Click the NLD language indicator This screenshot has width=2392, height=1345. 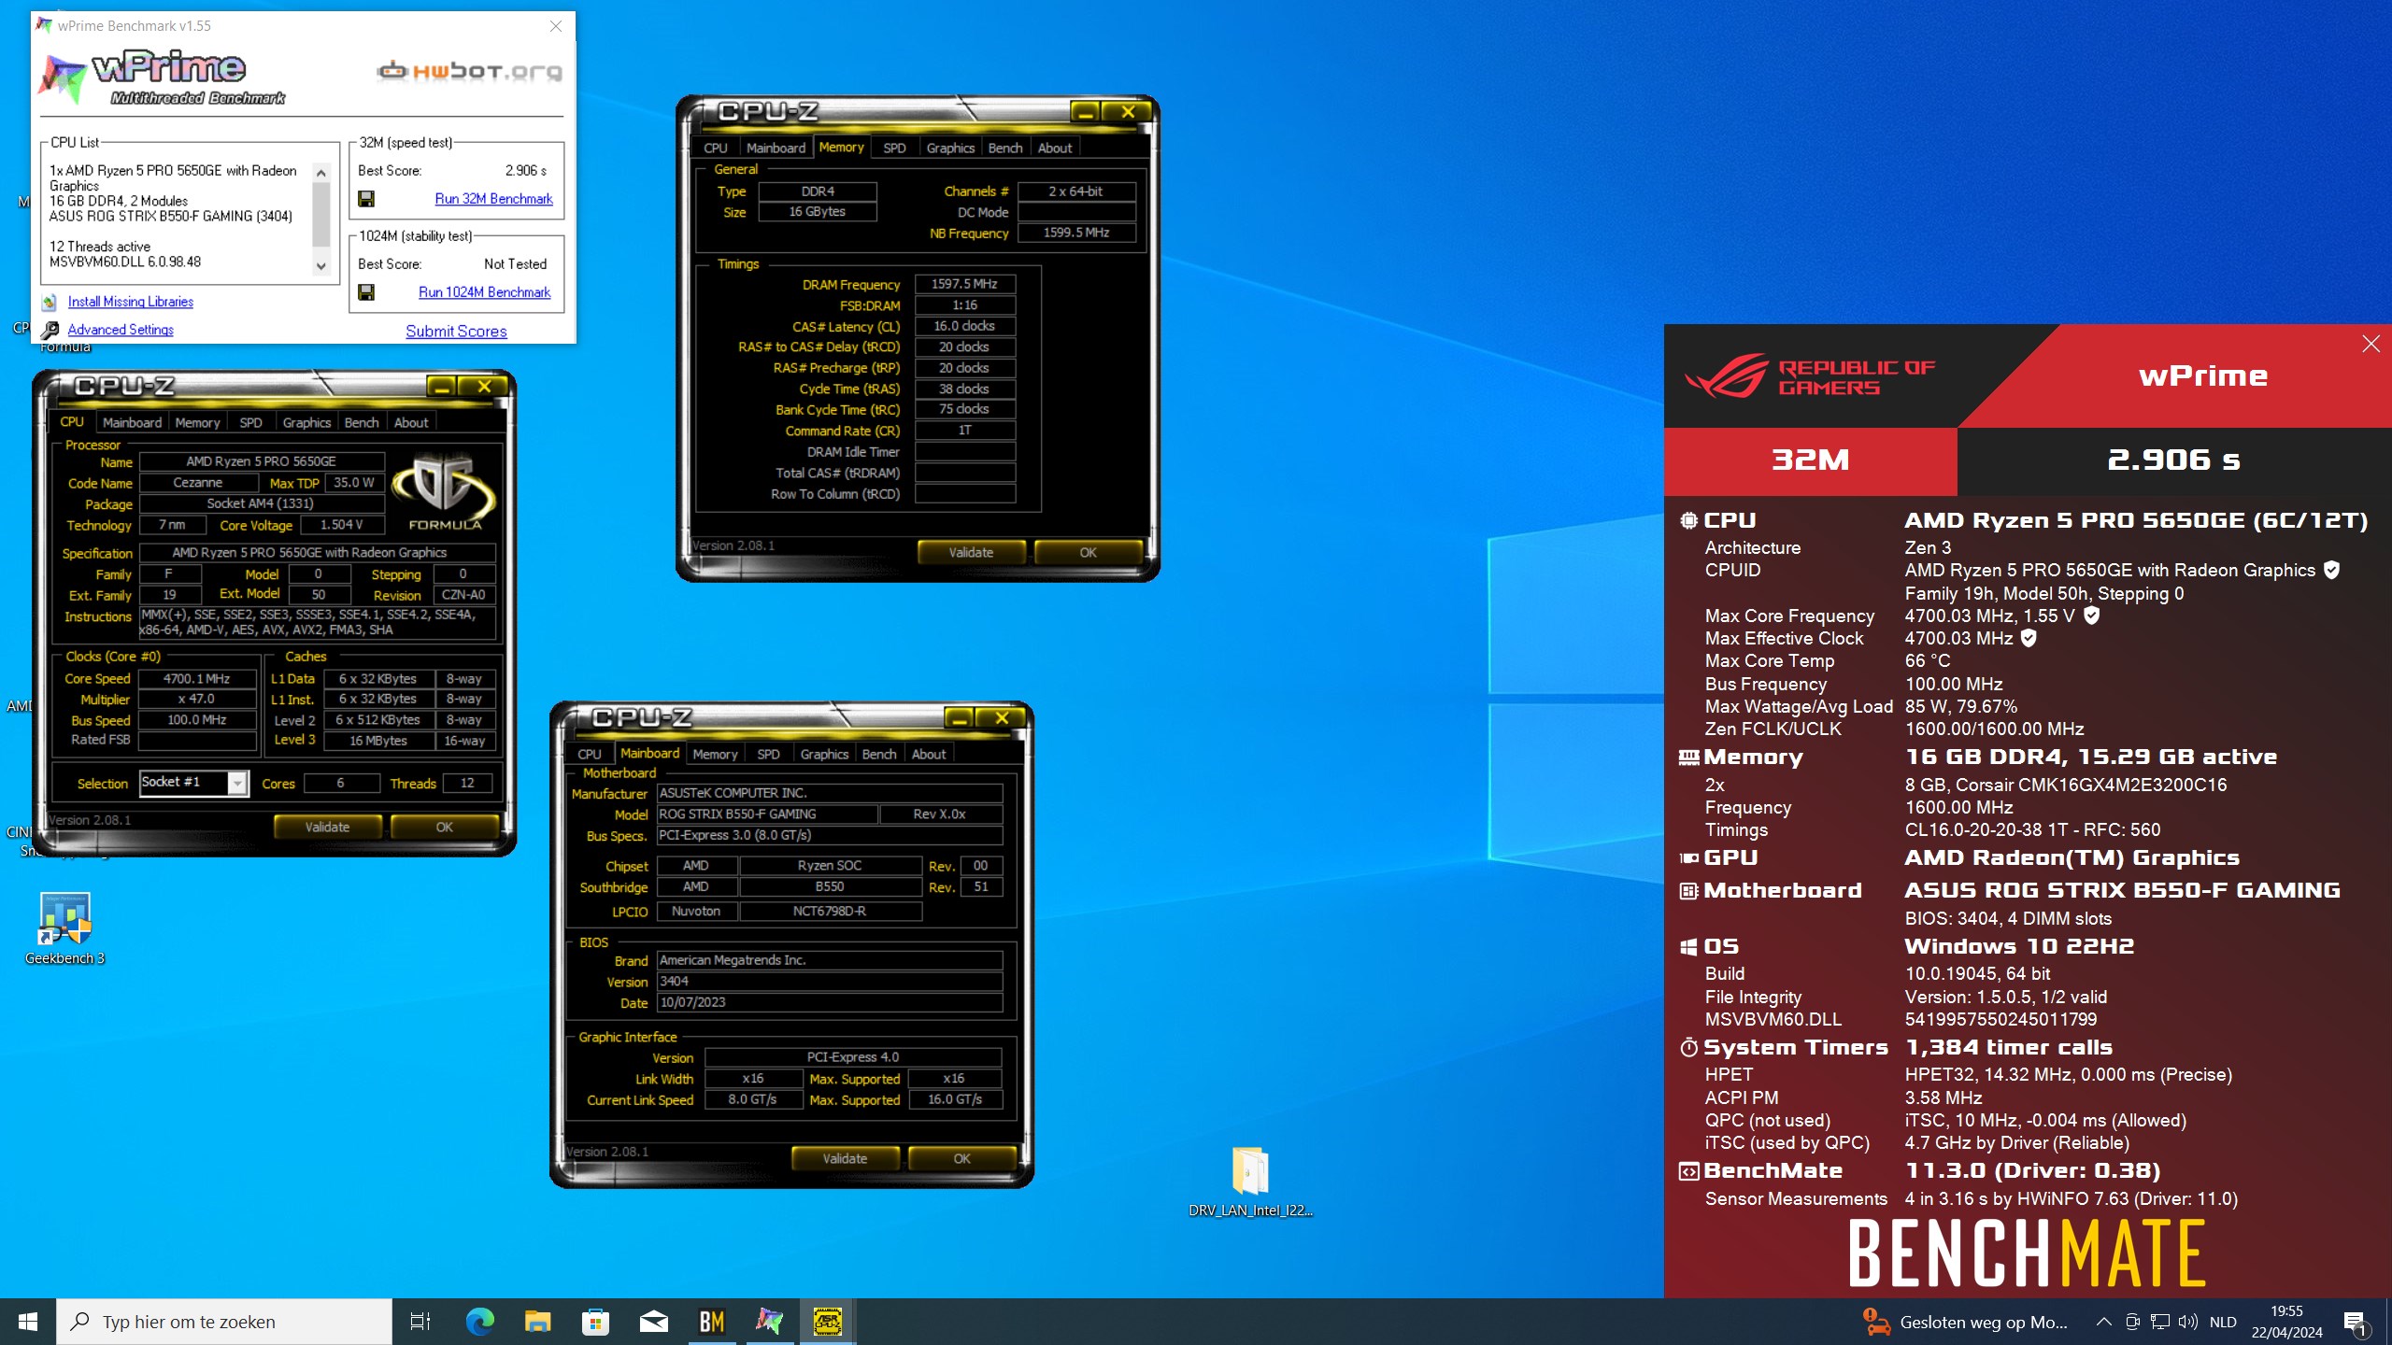point(2223,1322)
